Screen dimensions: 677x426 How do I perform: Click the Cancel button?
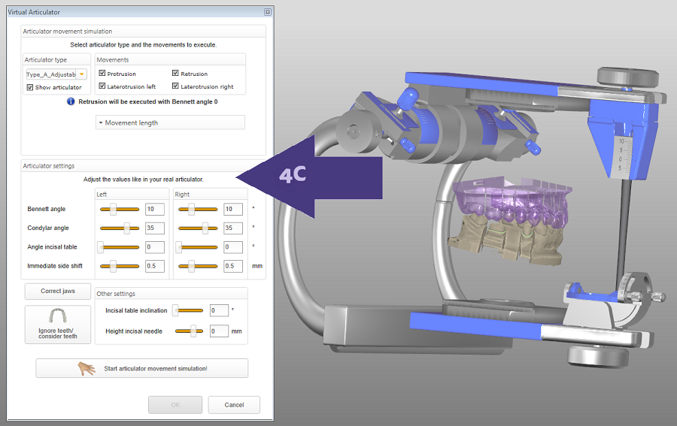pyautogui.click(x=234, y=405)
